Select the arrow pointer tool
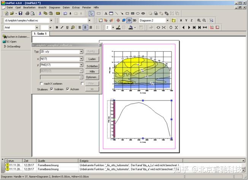The height and width of the screenshot is (180, 248). (91, 13)
